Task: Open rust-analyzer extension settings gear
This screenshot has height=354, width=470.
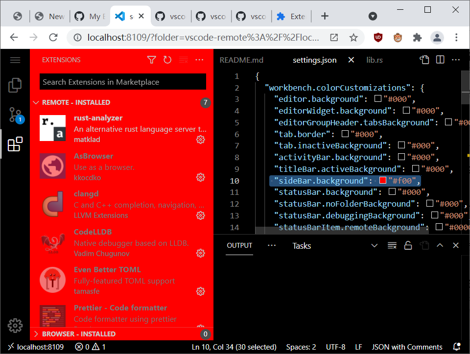Action: 200,139
